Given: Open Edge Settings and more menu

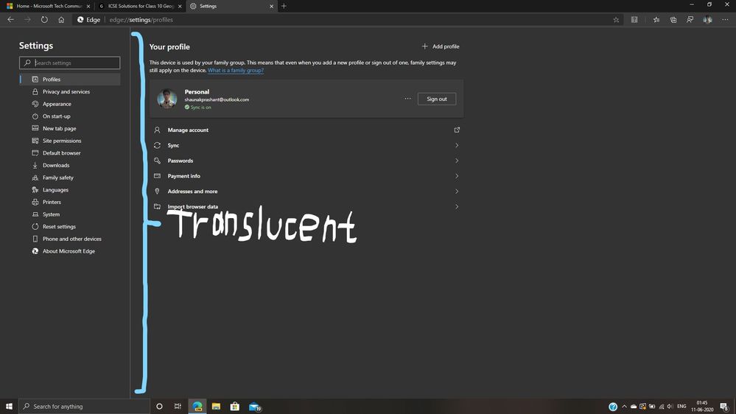Looking at the screenshot, I should click(x=725, y=20).
